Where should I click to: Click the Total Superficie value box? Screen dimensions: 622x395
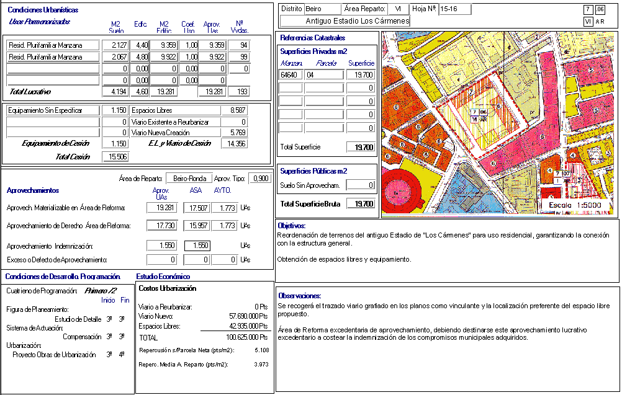click(x=361, y=148)
